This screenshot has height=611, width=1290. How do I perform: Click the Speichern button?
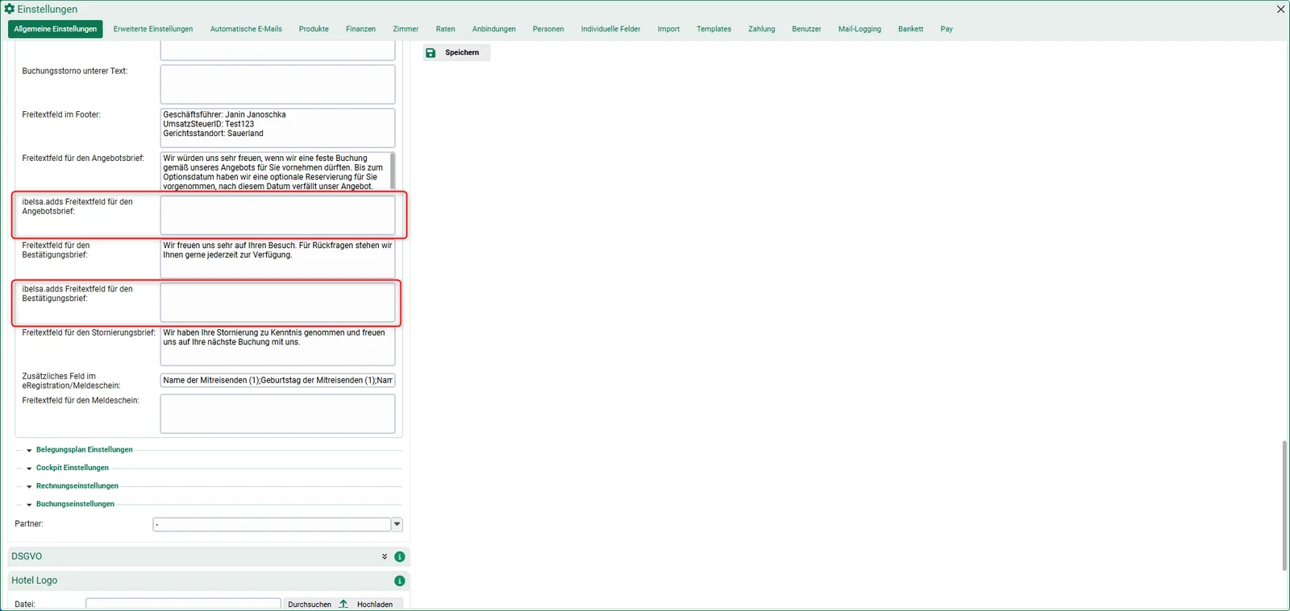[456, 52]
